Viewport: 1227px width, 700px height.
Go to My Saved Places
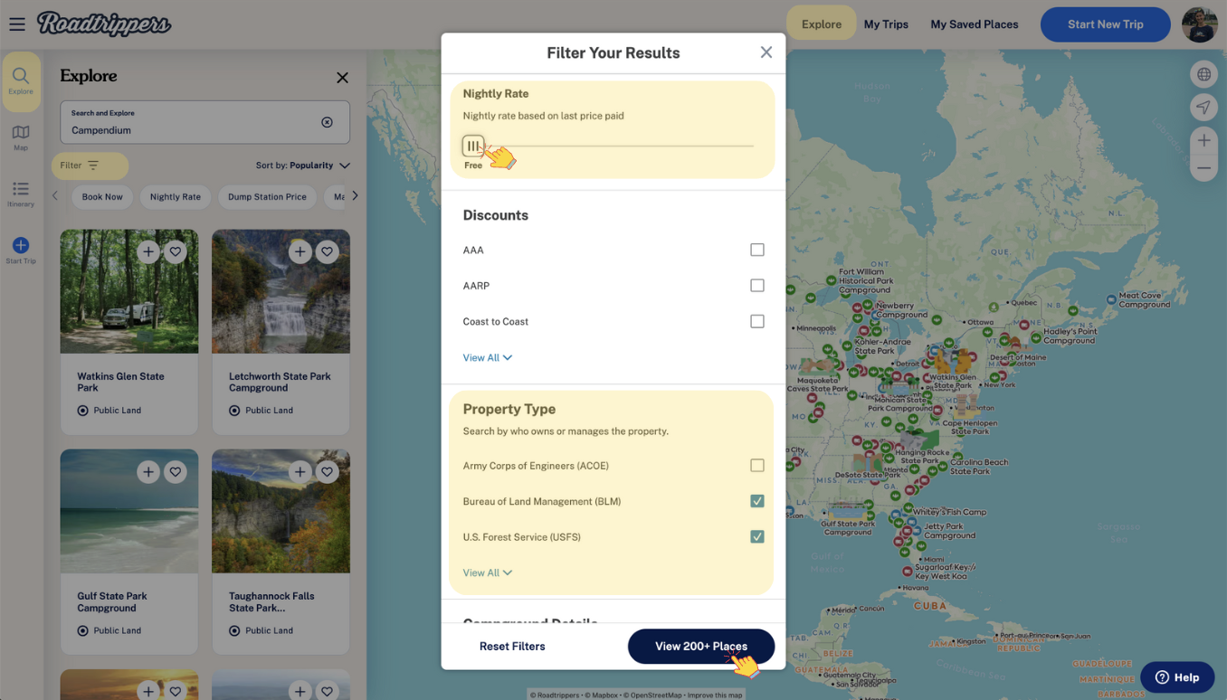[x=975, y=24]
